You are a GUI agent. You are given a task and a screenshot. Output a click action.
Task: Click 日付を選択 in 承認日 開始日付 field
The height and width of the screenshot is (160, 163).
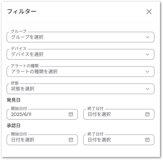point(23,140)
